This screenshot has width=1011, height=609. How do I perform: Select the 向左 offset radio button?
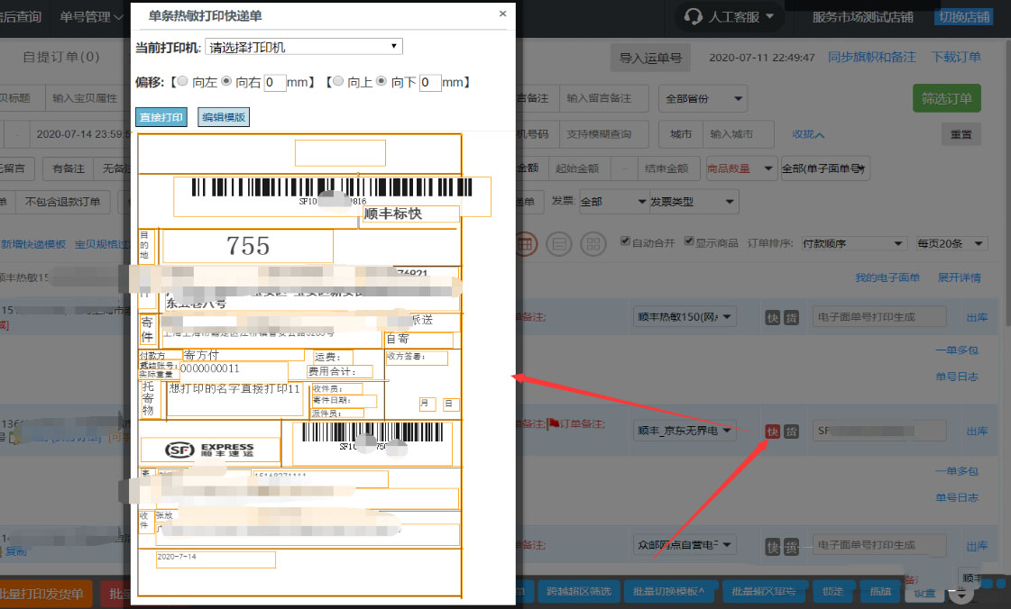pos(182,81)
